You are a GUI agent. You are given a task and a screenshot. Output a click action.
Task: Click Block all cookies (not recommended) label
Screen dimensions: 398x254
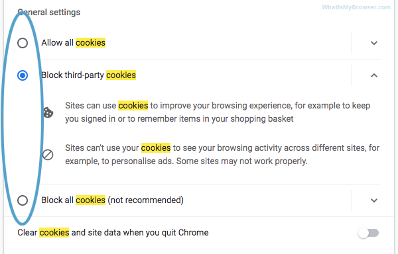pos(113,200)
